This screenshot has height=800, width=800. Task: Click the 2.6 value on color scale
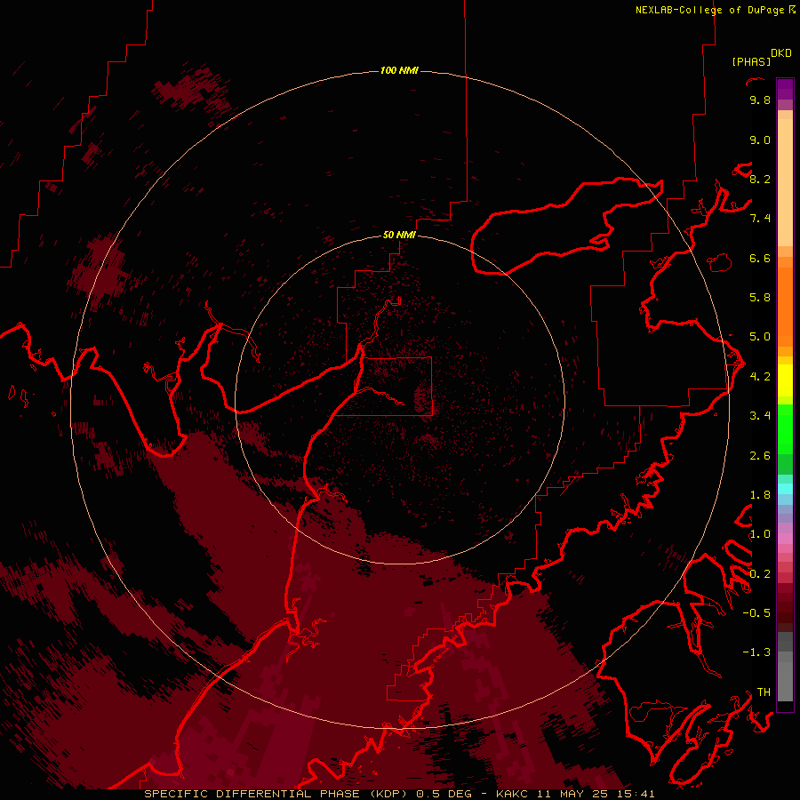pos(760,455)
